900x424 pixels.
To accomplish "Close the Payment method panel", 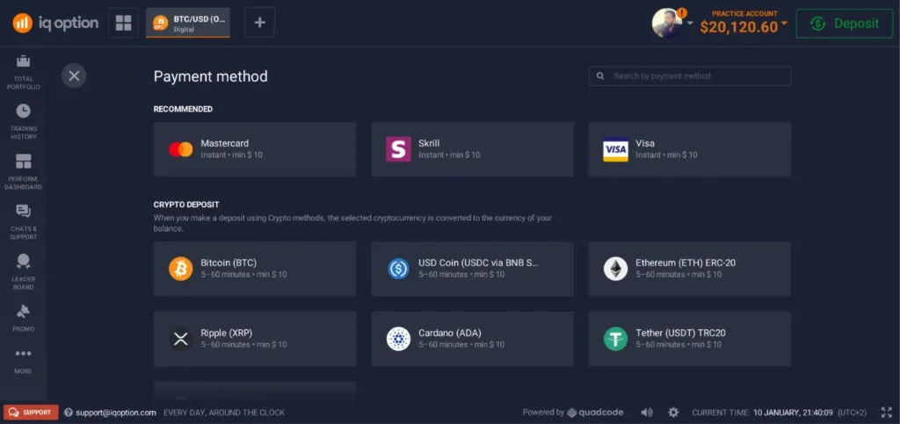I will [74, 75].
